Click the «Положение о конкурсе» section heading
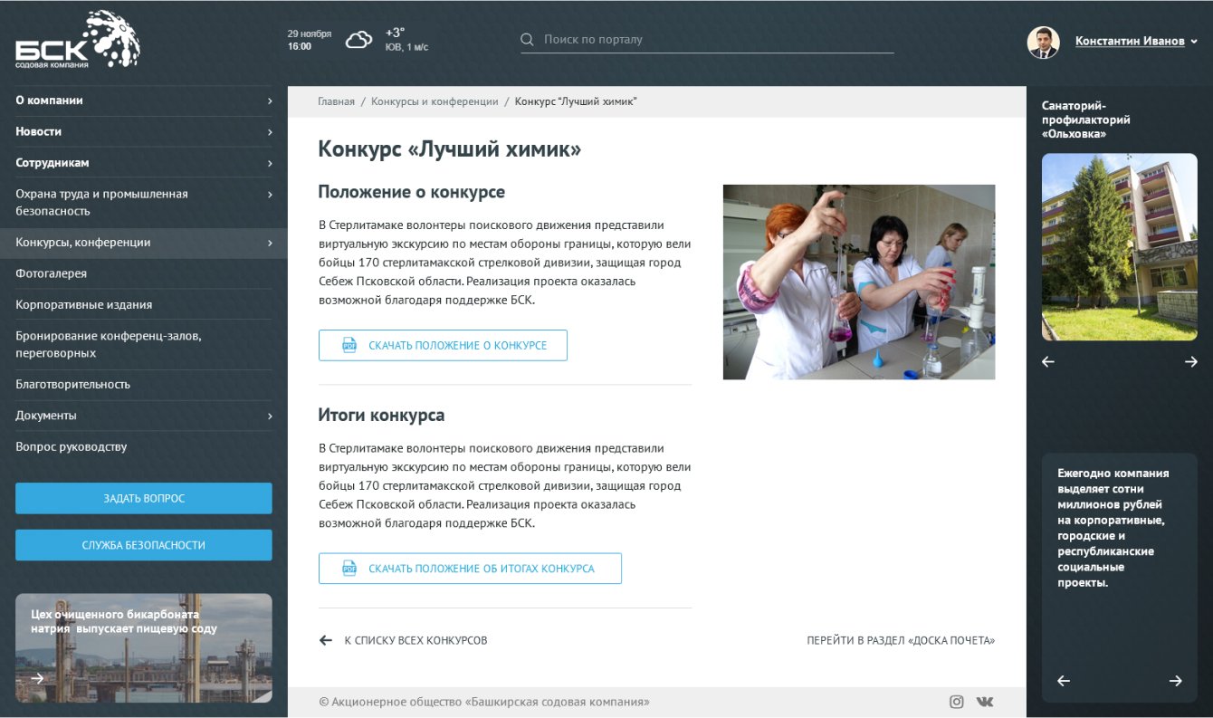 coord(412,192)
